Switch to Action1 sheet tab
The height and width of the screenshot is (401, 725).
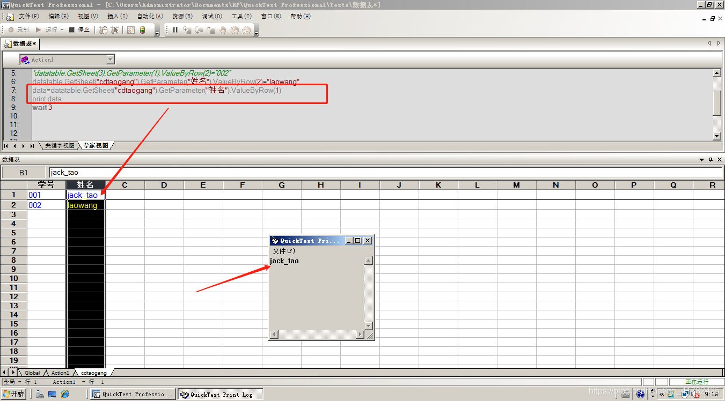[x=60, y=373]
